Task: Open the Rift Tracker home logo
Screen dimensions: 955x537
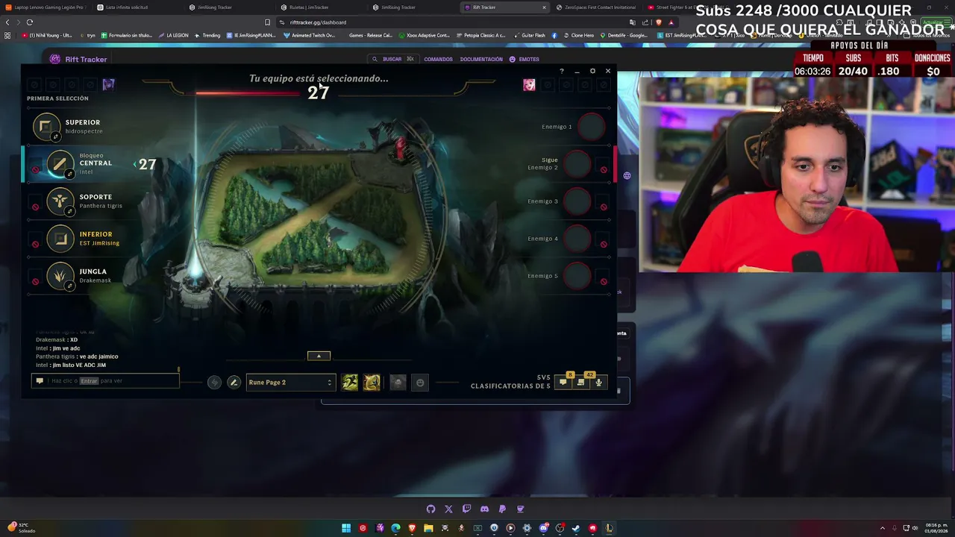Action: [78, 59]
